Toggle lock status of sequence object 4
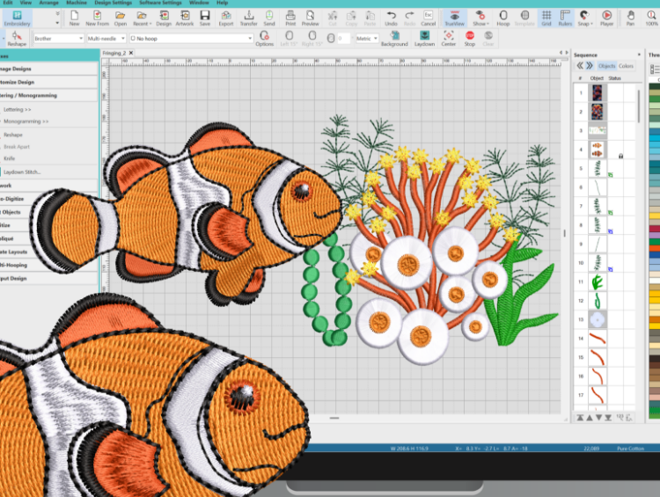The width and height of the screenshot is (660, 497). tap(620, 156)
